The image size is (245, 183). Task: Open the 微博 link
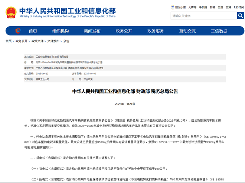point(229,7)
